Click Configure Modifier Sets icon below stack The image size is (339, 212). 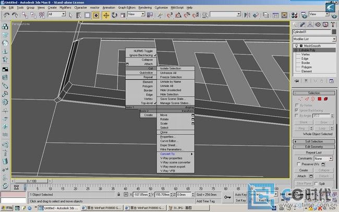pos(331,81)
